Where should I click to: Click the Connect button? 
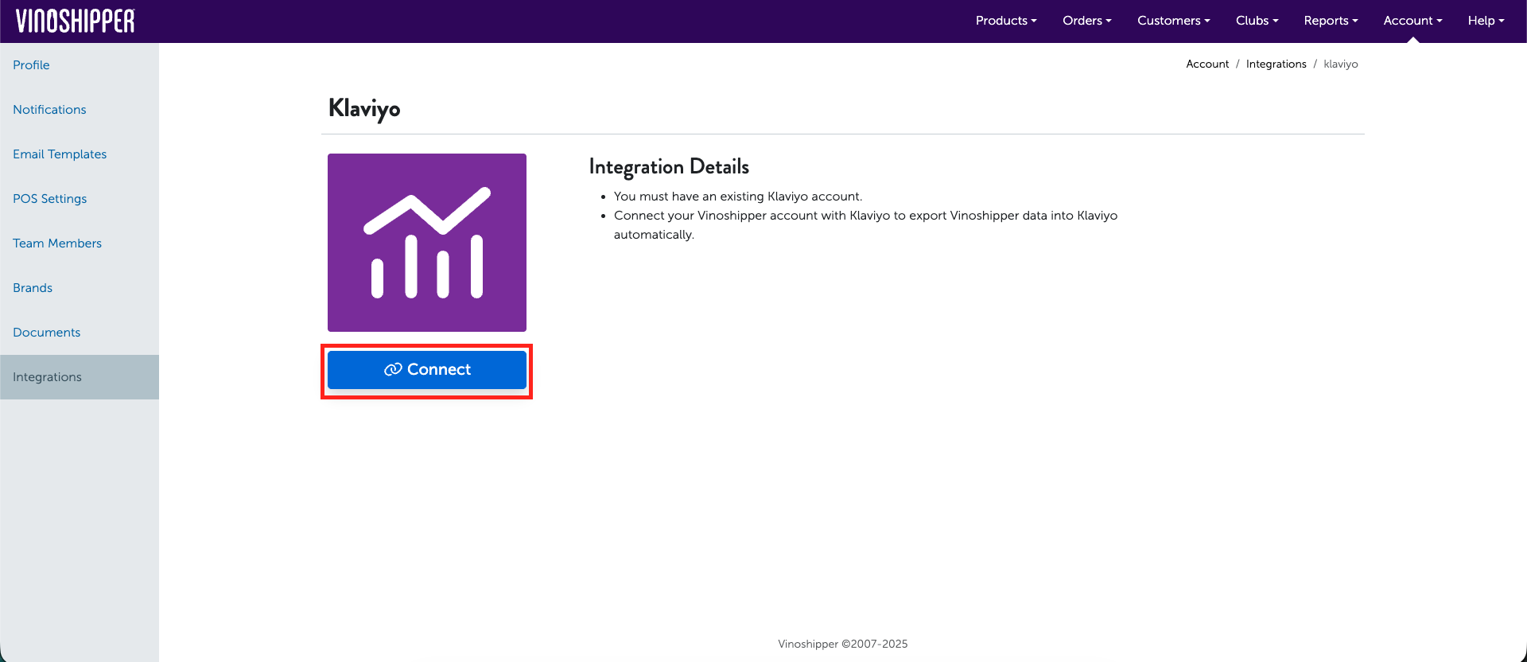tap(427, 370)
